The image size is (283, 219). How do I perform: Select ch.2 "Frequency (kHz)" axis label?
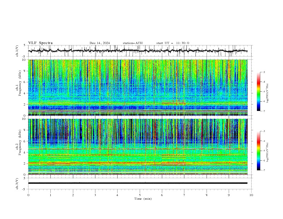(x=20, y=142)
